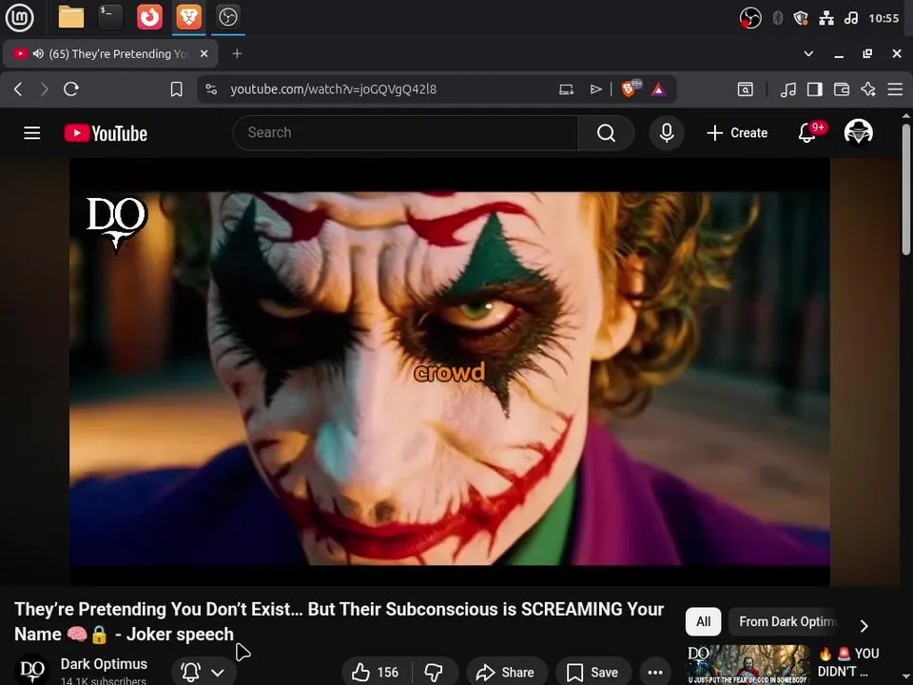Open the security shield tray icon
This screenshot has height=685, width=913.
click(801, 18)
